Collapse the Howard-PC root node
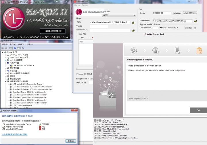 (x=3, y=52)
